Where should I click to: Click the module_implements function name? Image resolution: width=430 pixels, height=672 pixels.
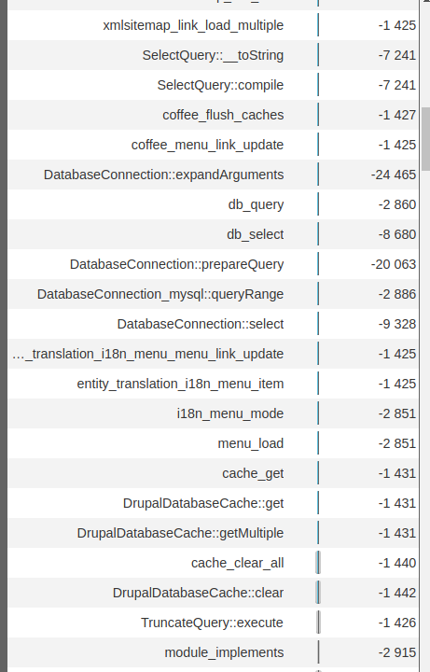point(224,652)
